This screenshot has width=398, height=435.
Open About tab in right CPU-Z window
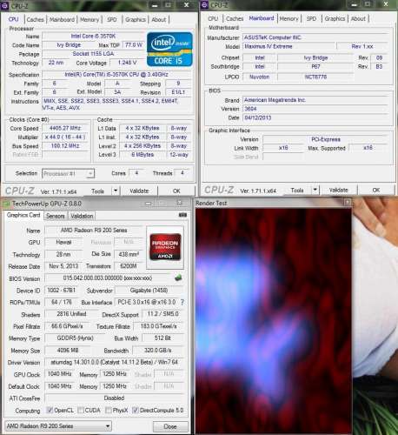pyautogui.click(x=358, y=18)
